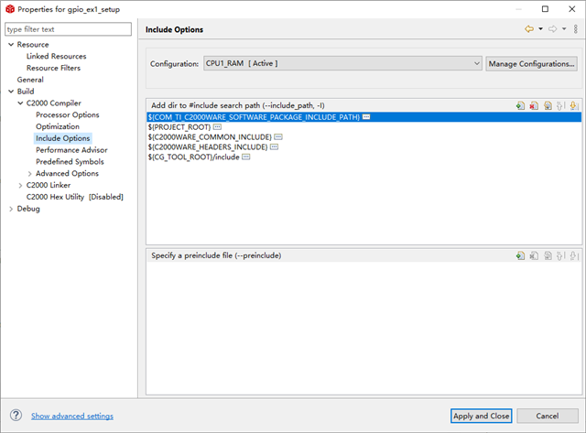Expand the Debug tree node

(11, 209)
